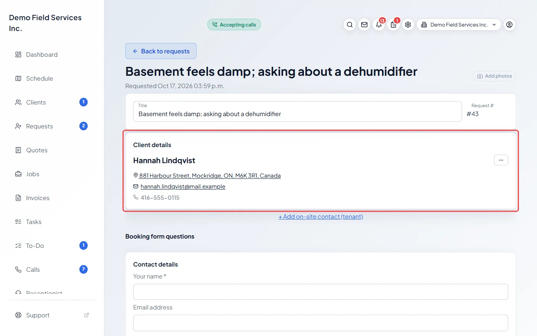Click the Email address input field
Viewport: 537px width, 336px height.
321,323
